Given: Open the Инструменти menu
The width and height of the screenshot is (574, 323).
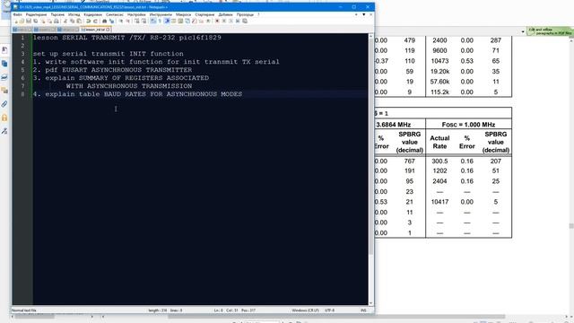Looking at the screenshot, I should coord(161,14).
